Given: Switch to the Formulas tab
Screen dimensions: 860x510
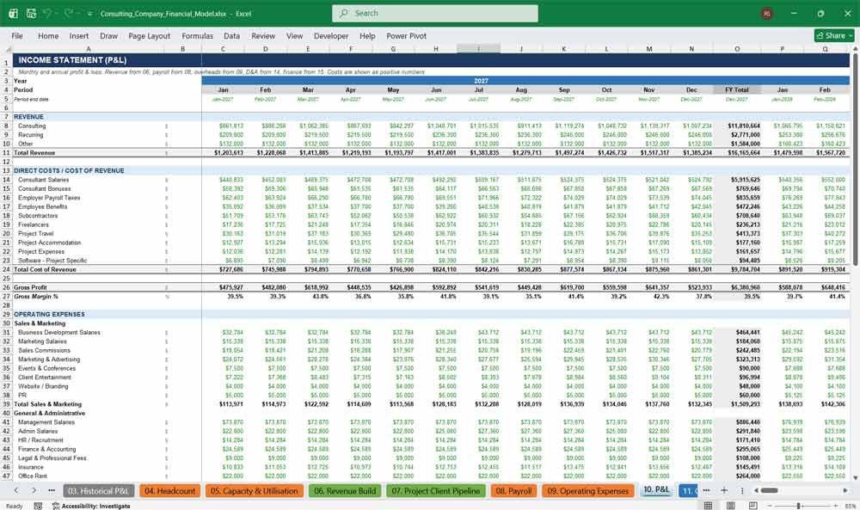Looking at the screenshot, I should (198, 35).
